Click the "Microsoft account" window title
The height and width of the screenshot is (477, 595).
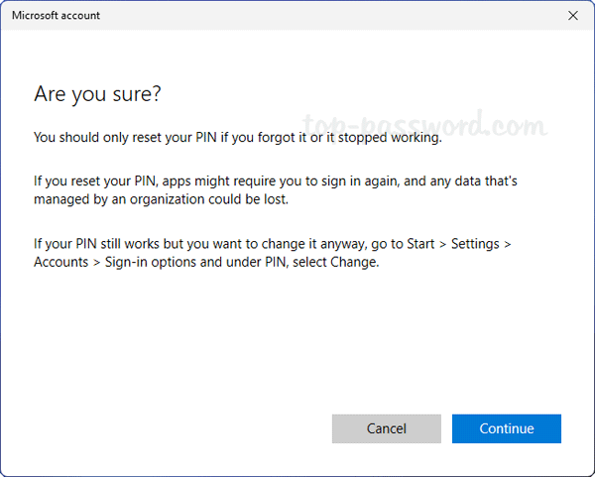coord(56,16)
